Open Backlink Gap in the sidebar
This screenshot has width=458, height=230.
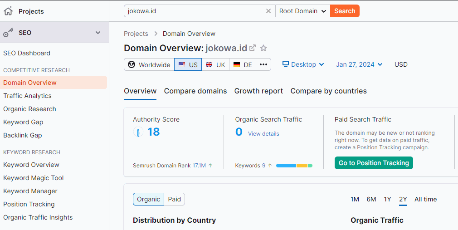click(x=23, y=135)
